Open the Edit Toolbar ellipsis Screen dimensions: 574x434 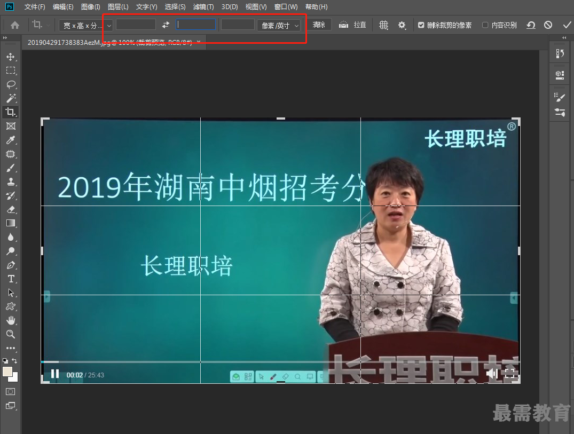coord(11,348)
